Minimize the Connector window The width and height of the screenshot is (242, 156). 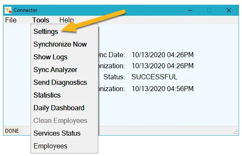pyautogui.click(x=190, y=10)
